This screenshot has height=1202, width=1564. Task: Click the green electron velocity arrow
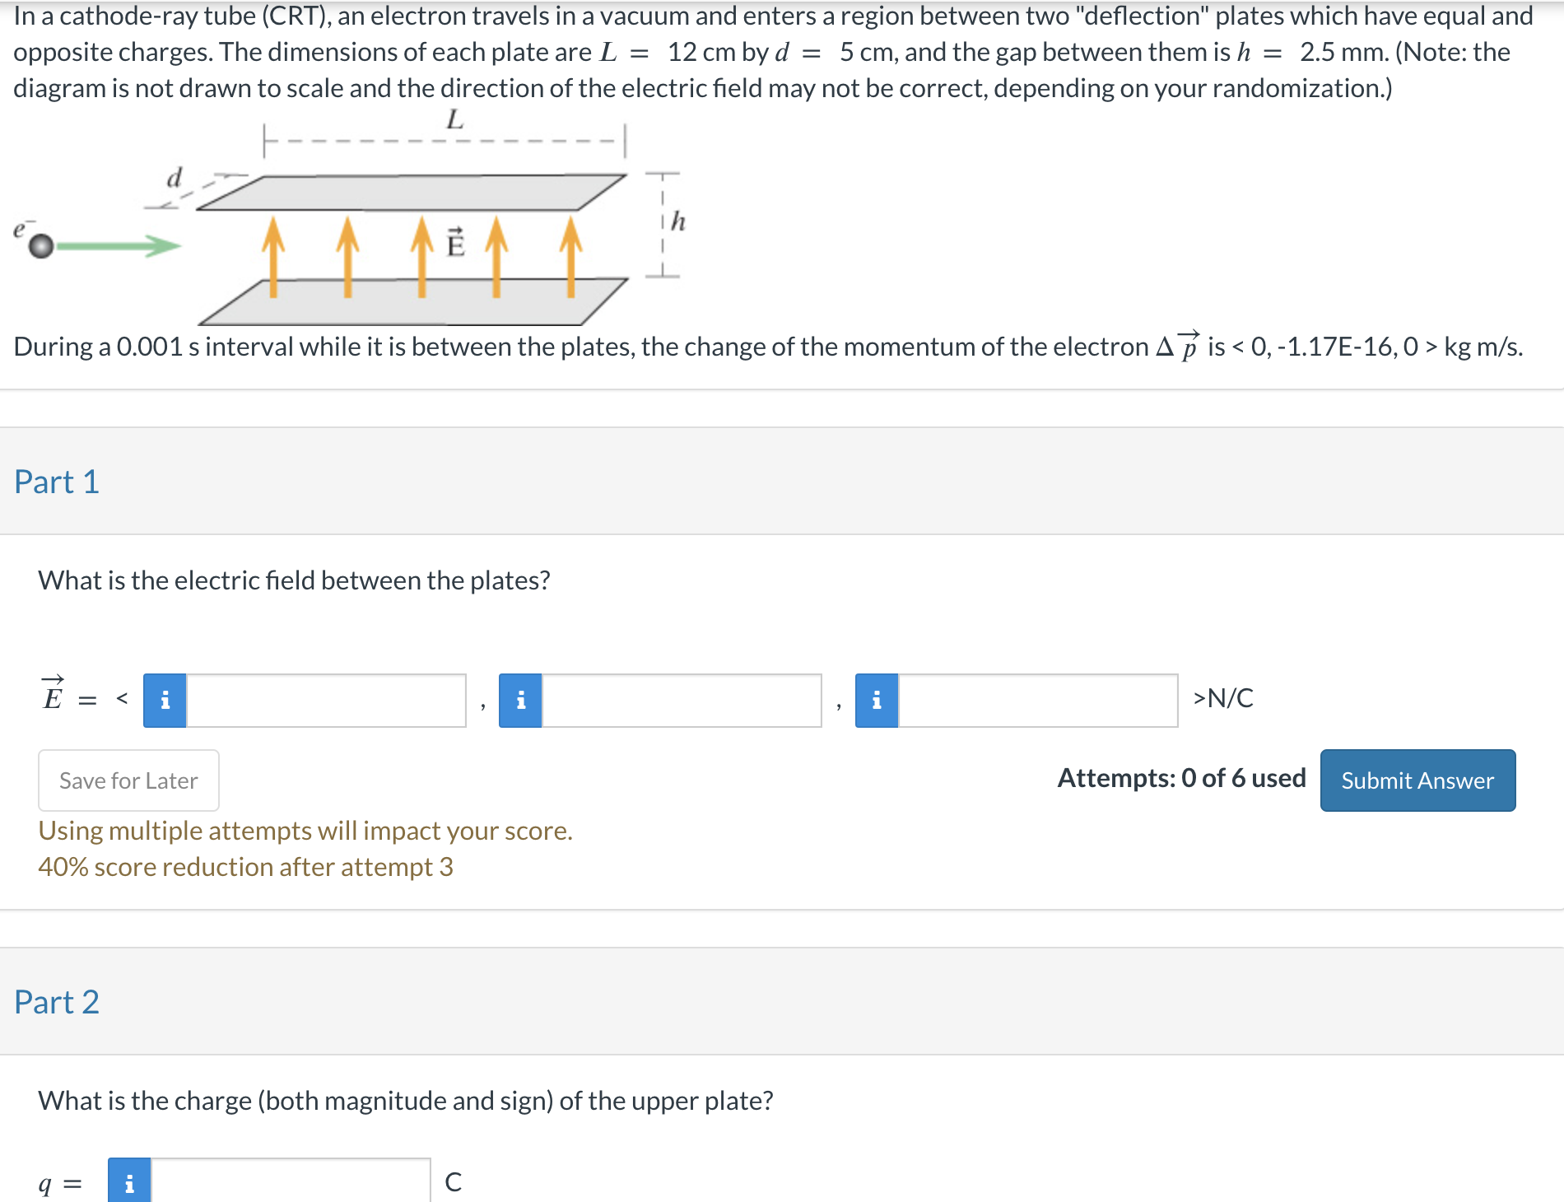tap(119, 245)
